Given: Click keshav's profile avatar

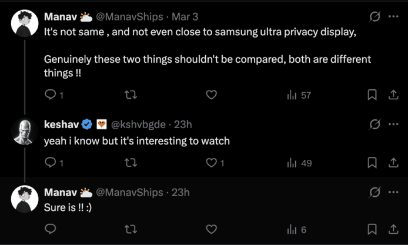Looking at the screenshot, I should 25,132.
